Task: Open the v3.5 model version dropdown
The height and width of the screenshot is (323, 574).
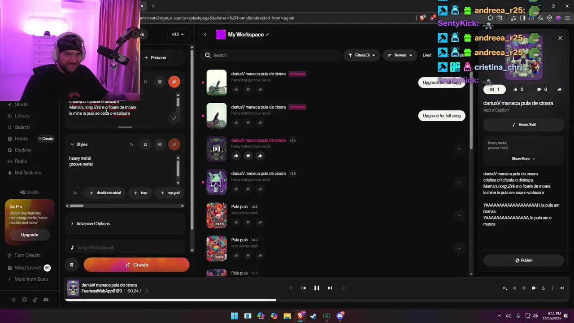Action: click(x=178, y=34)
